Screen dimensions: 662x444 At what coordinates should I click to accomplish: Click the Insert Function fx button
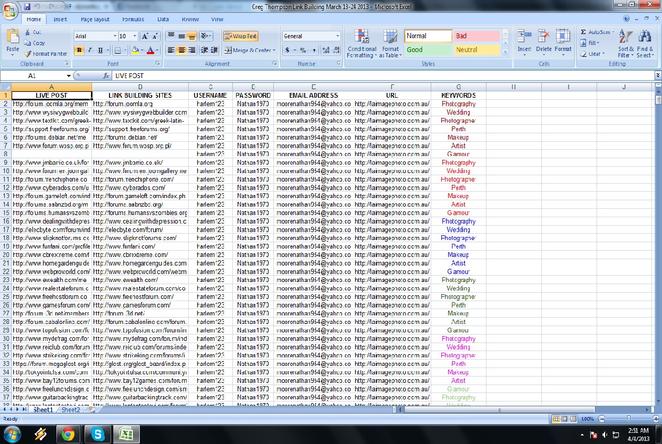click(x=106, y=76)
